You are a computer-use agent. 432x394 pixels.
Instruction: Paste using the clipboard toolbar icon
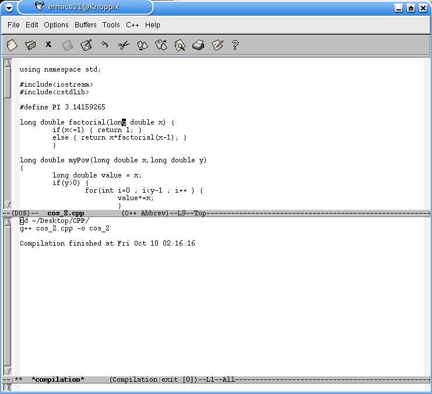pos(161,45)
